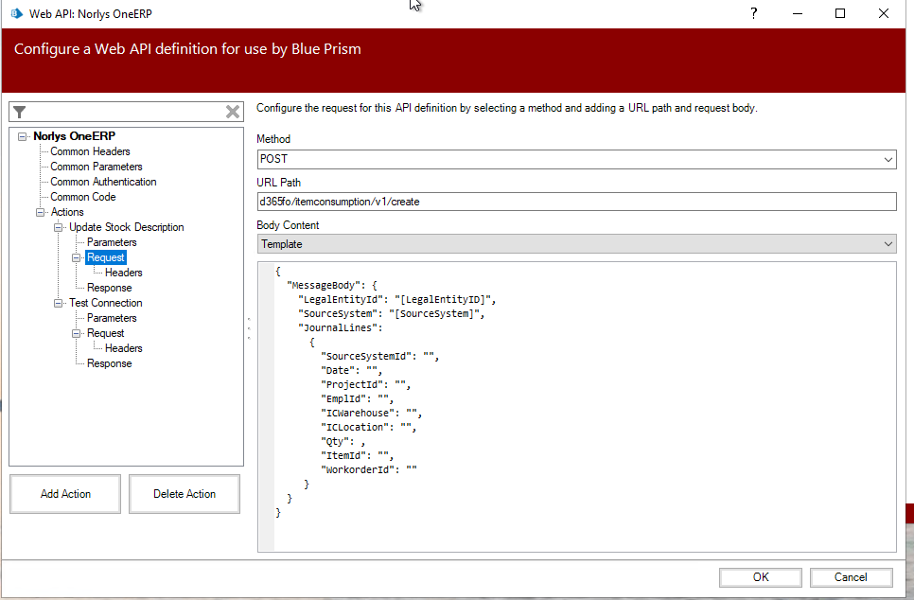Image resolution: width=914 pixels, height=600 pixels.
Task: Open the Method dropdown
Action: [x=575, y=159]
